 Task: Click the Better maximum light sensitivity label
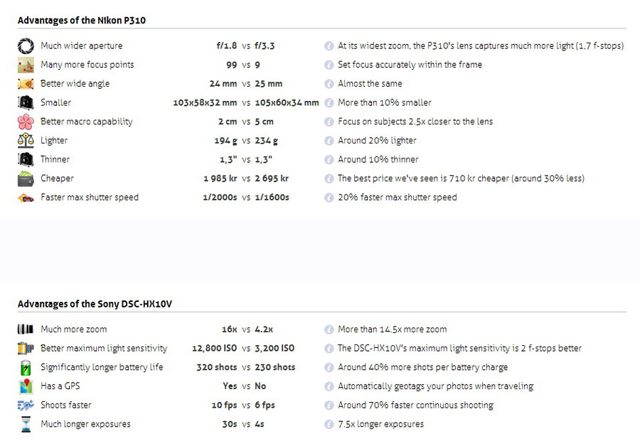coord(104,348)
